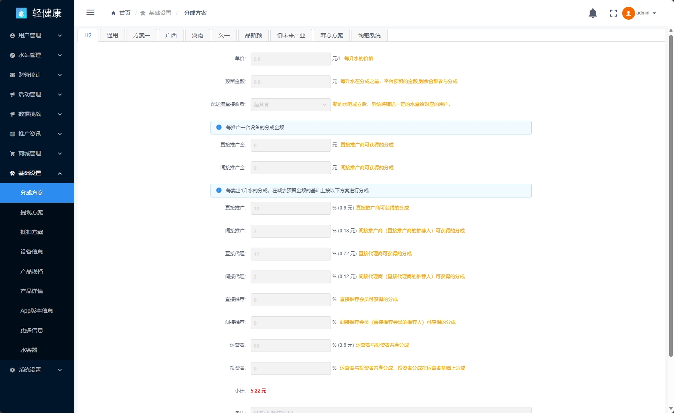Viewport: 674px width, 413px height.
Task: Collapse the 基础设置 menu chevron
Action: 60,173
